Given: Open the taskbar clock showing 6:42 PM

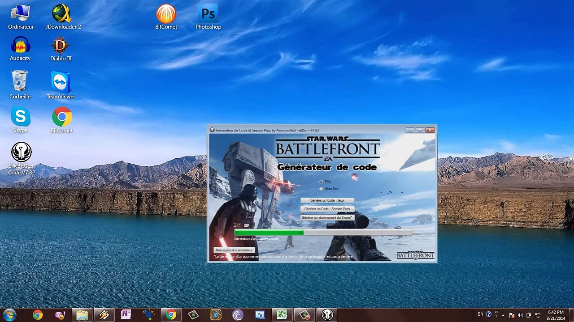Looking at the screenshot, I should coord(556,315).
